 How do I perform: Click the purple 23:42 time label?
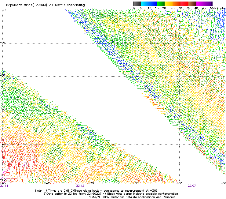[80, 186]
